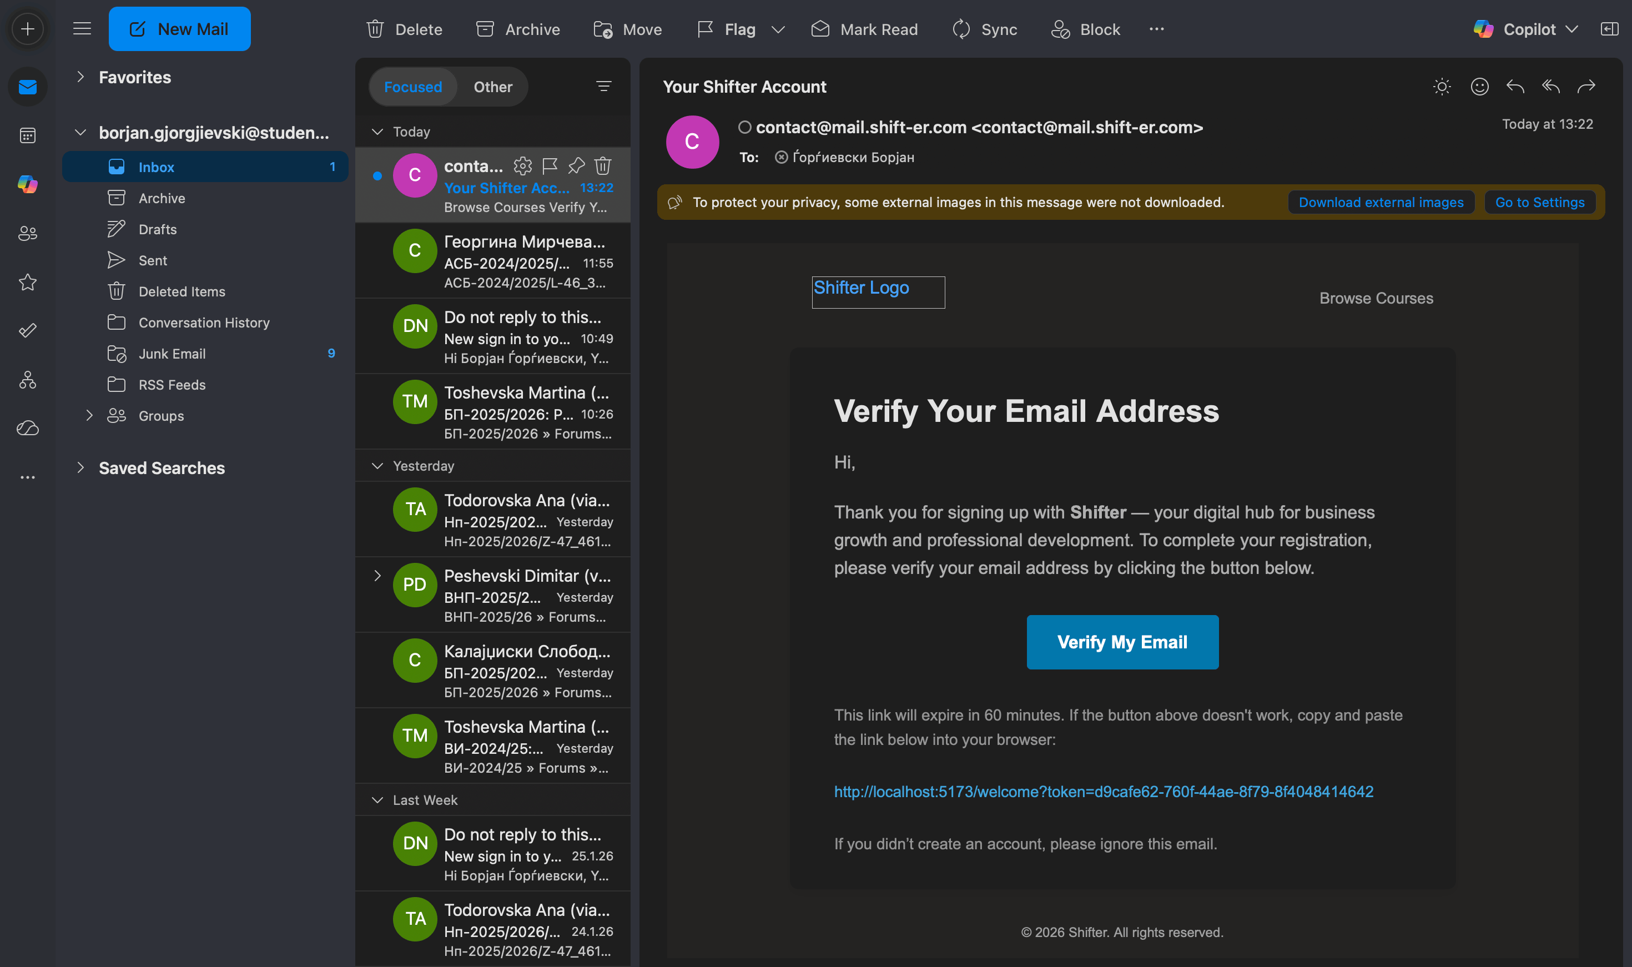1632x967 pixels.
Task: Open the To Do checkmark view
Action: point(27,330)
